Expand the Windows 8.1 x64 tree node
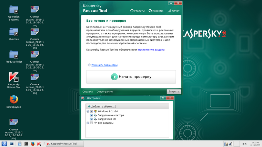Viewport: 262px width, 147px height. [88, 111]
